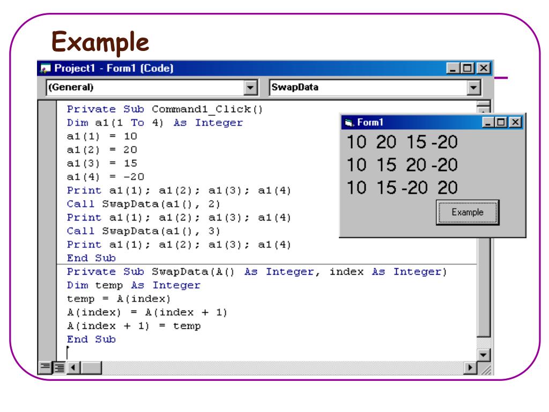The height and width of the screenshot is (412, 549).
Task: Click the horizontal scrollbar right arrow
Action: click(470, 367)
